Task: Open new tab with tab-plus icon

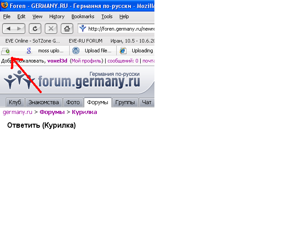Action: (5, 51)
